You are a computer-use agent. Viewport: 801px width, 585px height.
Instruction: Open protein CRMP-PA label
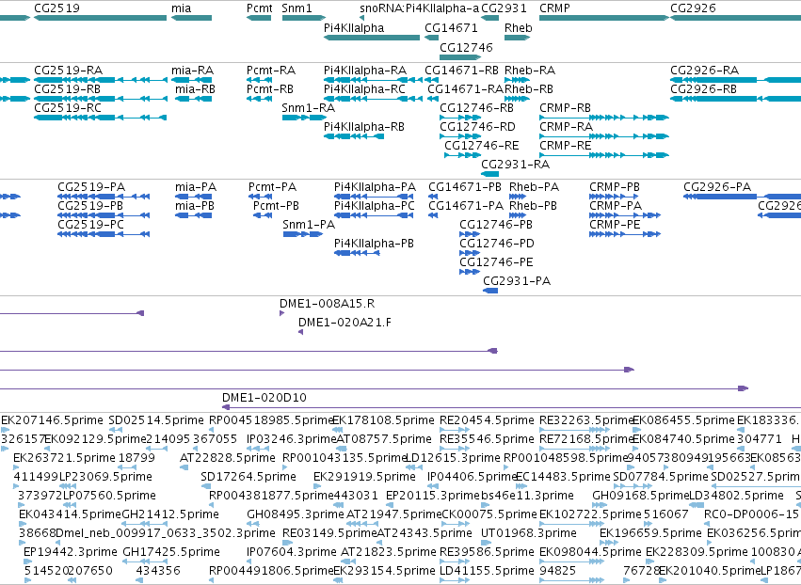616,206
